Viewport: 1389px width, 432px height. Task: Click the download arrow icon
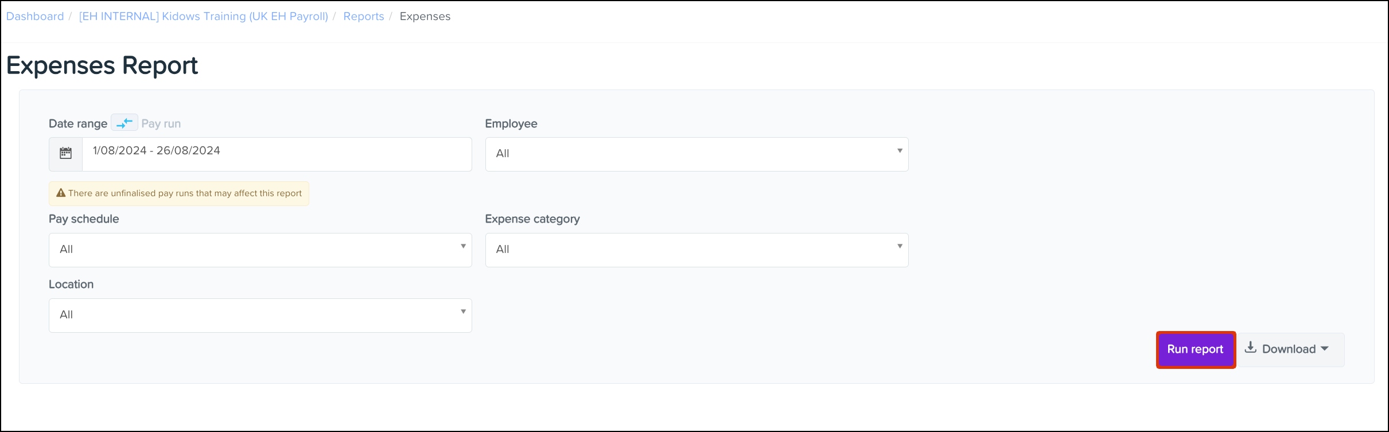click(x=1250, y=348)
